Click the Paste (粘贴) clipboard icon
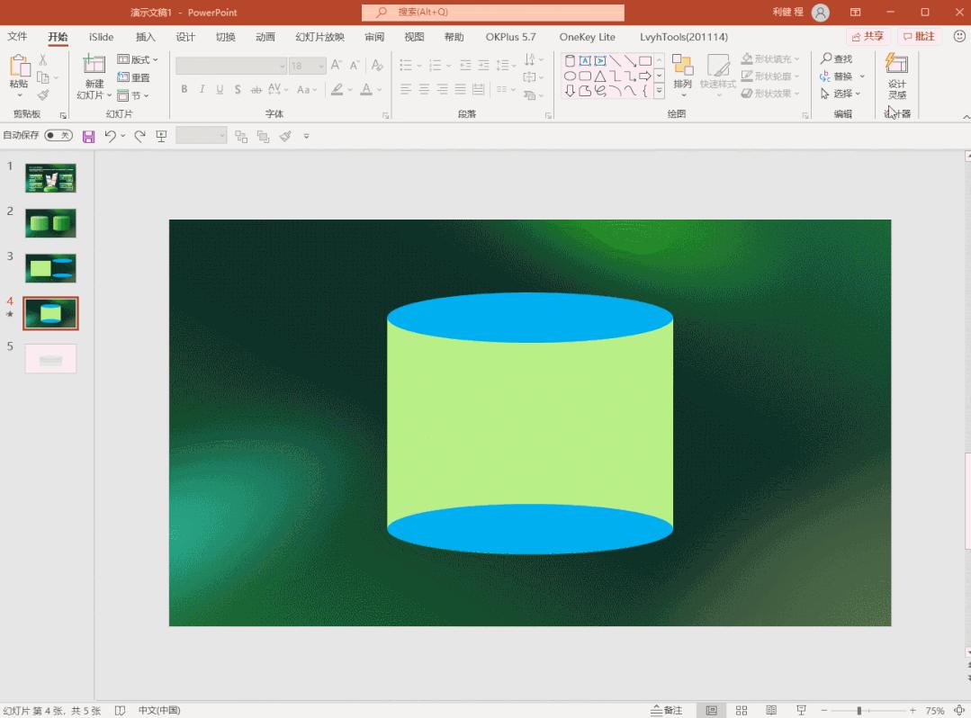This screenshot has height=718, width=971. 19,67
